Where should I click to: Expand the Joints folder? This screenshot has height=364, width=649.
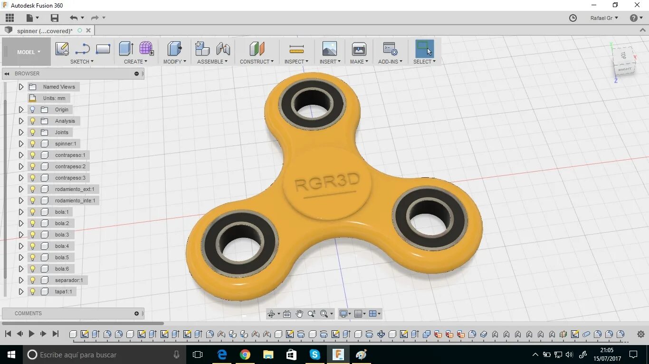(x=21, y=132)
